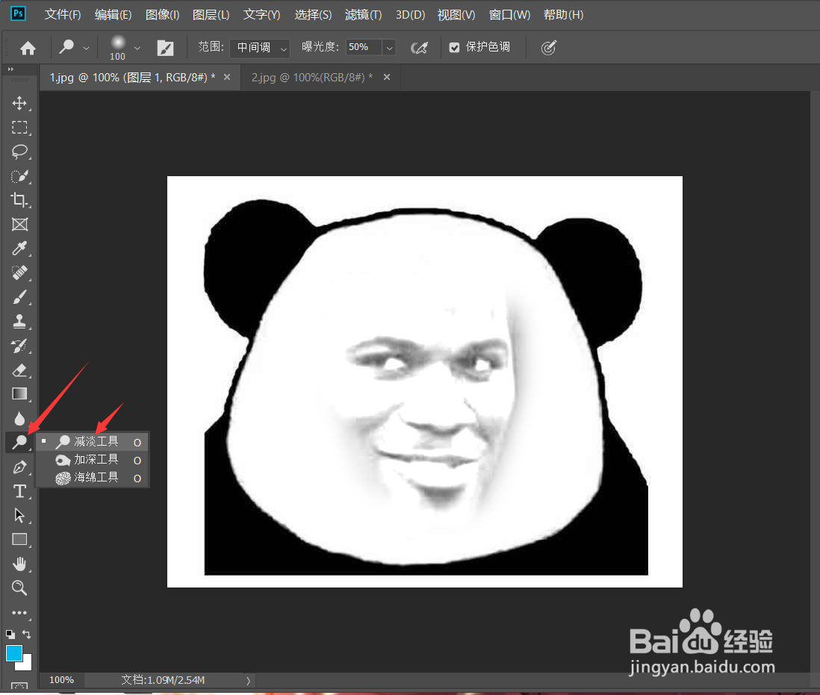Image resolution: width=820 pixels, height=695 pixels.
Task: Select the Pen tool
Action: (x=20, y=467)
